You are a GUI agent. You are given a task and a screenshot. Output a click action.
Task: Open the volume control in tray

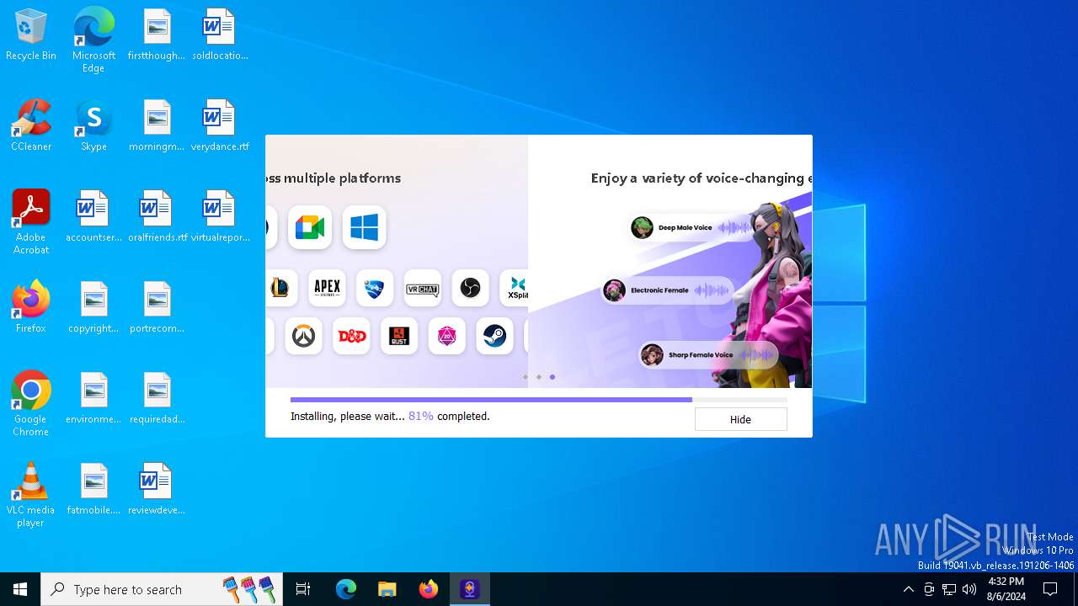(969, 589)
